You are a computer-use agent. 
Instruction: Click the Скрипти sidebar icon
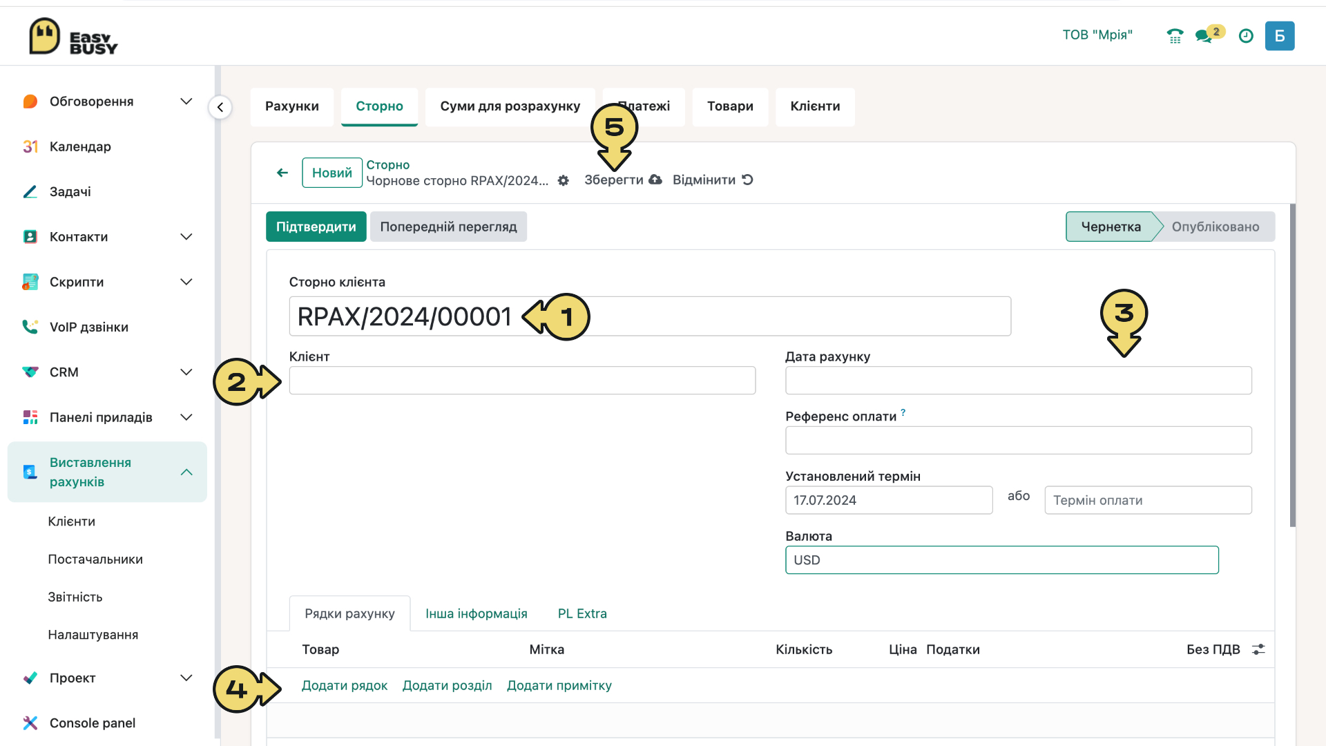tap(30, 282)
